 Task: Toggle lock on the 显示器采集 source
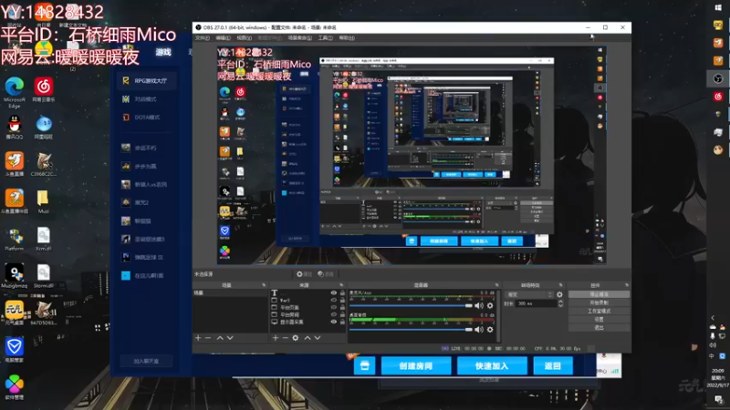pos(343,322)
